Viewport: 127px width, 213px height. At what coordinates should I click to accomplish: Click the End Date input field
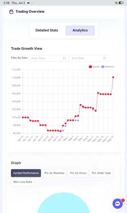(89, 58)
